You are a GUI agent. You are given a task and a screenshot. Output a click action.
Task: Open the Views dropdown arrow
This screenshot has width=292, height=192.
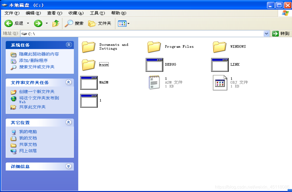click(129, 24)
